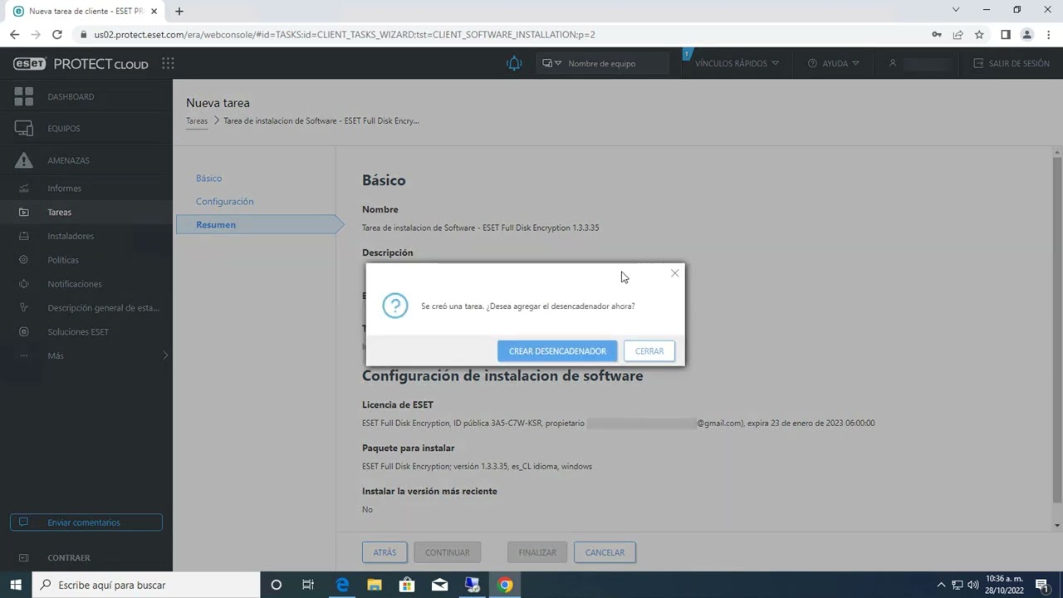
Task: Click the Crear Desencadenador button
Action: 557,351
